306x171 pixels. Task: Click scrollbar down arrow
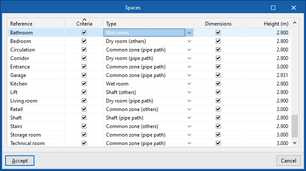coord(295,143)
